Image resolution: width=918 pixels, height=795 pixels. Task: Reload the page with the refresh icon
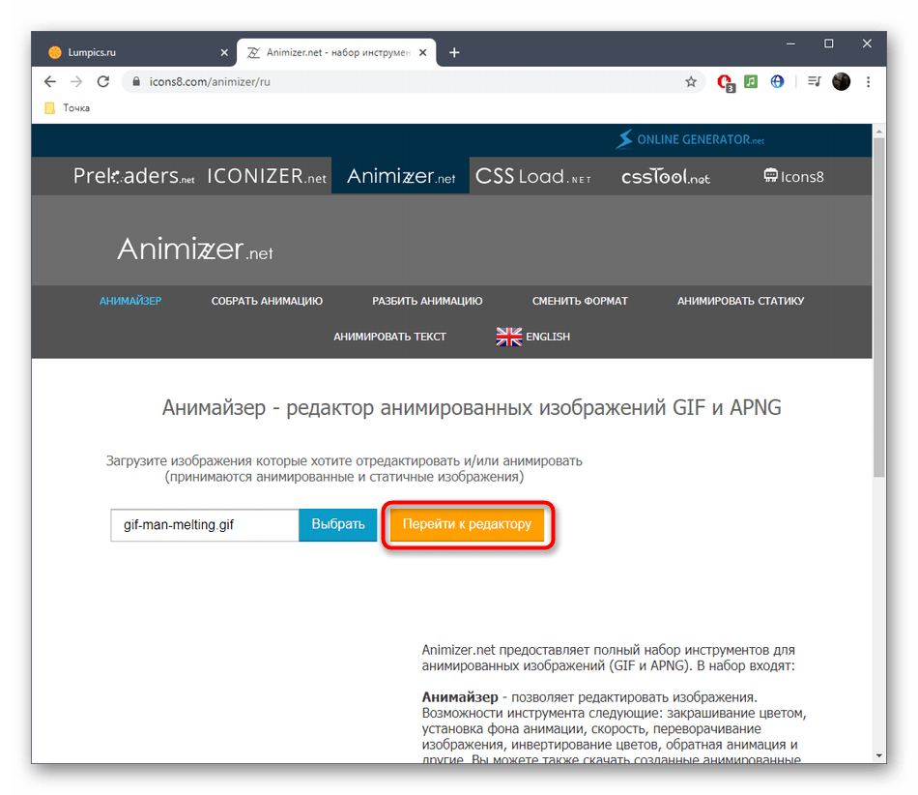point(103,81)
